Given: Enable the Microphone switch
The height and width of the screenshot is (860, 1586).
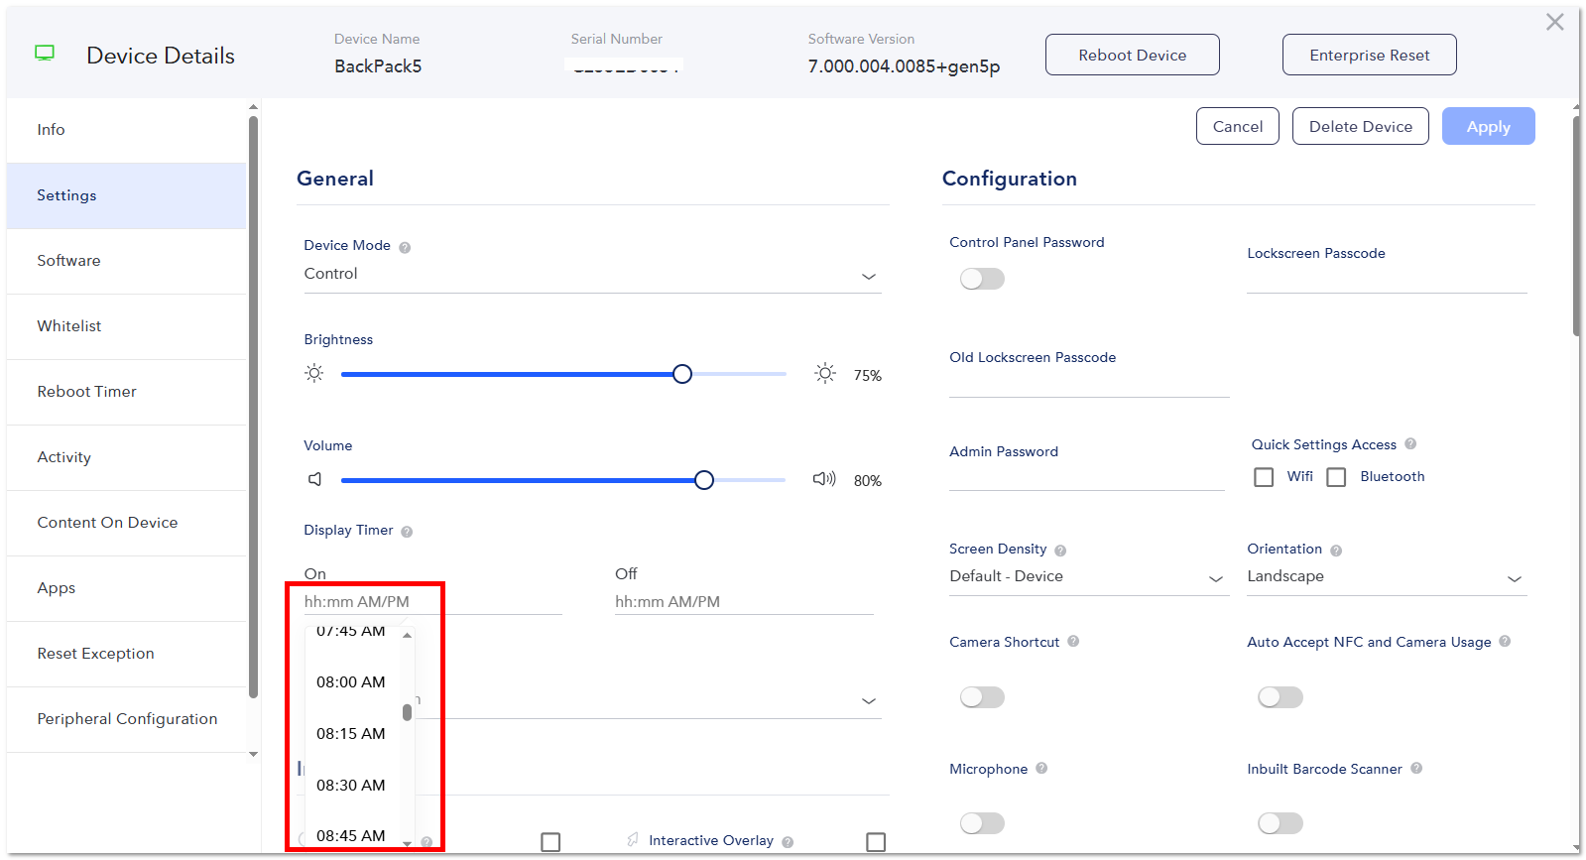Looking at the screenshot, I should coord(982,823).
